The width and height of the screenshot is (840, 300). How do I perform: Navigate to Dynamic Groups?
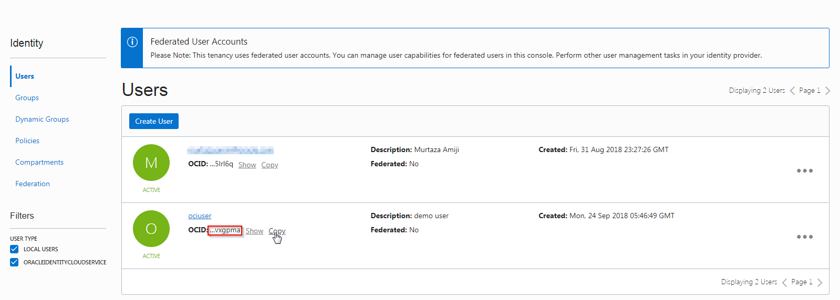click(42, 120)
